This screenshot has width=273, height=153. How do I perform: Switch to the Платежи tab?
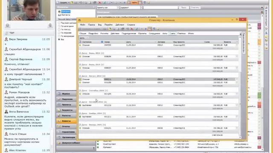click(181, 34)
